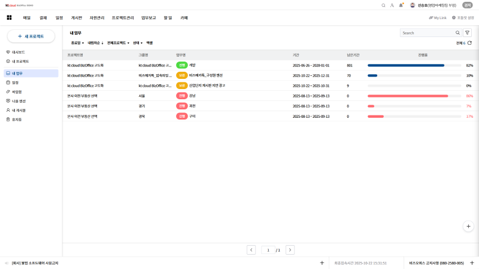Click into the Search input field
479x269 pixels.
[427, 33]
